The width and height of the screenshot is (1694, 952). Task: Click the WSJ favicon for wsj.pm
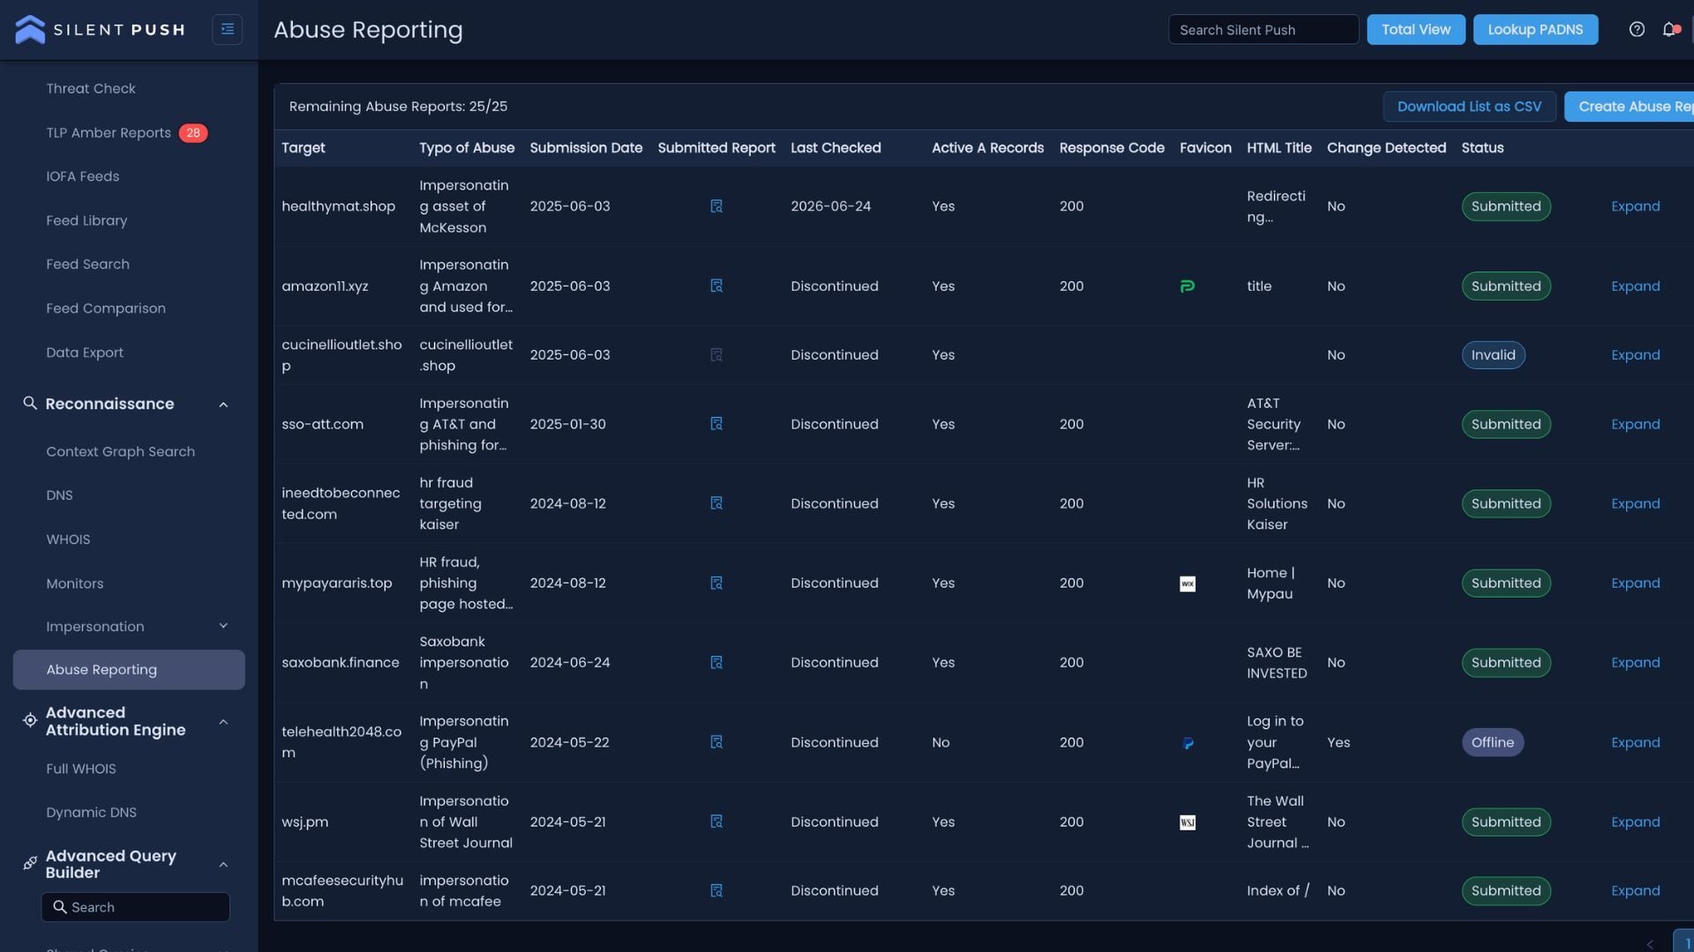coord(1188,822)
